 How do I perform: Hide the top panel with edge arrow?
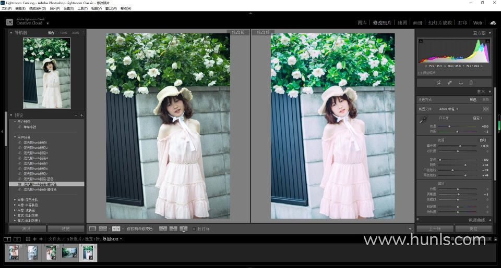coord(250,14)
